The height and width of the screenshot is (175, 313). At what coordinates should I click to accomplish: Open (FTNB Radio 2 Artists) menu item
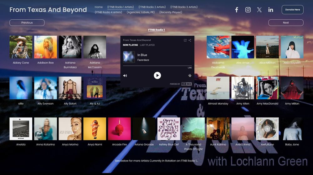coord(152,7)
